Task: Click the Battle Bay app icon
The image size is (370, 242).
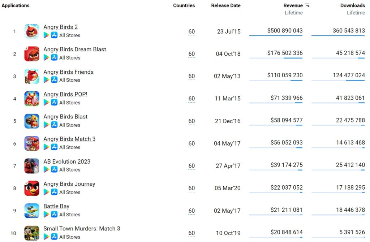Action: pos(32,211)
